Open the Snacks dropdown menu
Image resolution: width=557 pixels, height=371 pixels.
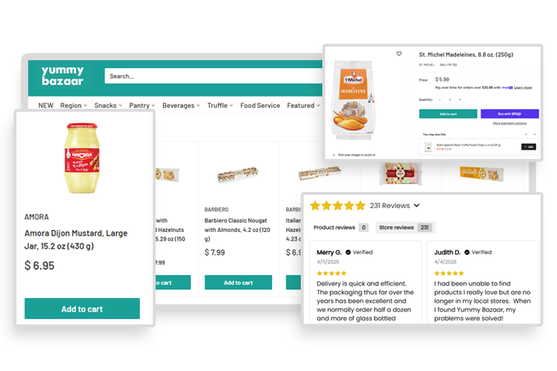pos(108,105)
